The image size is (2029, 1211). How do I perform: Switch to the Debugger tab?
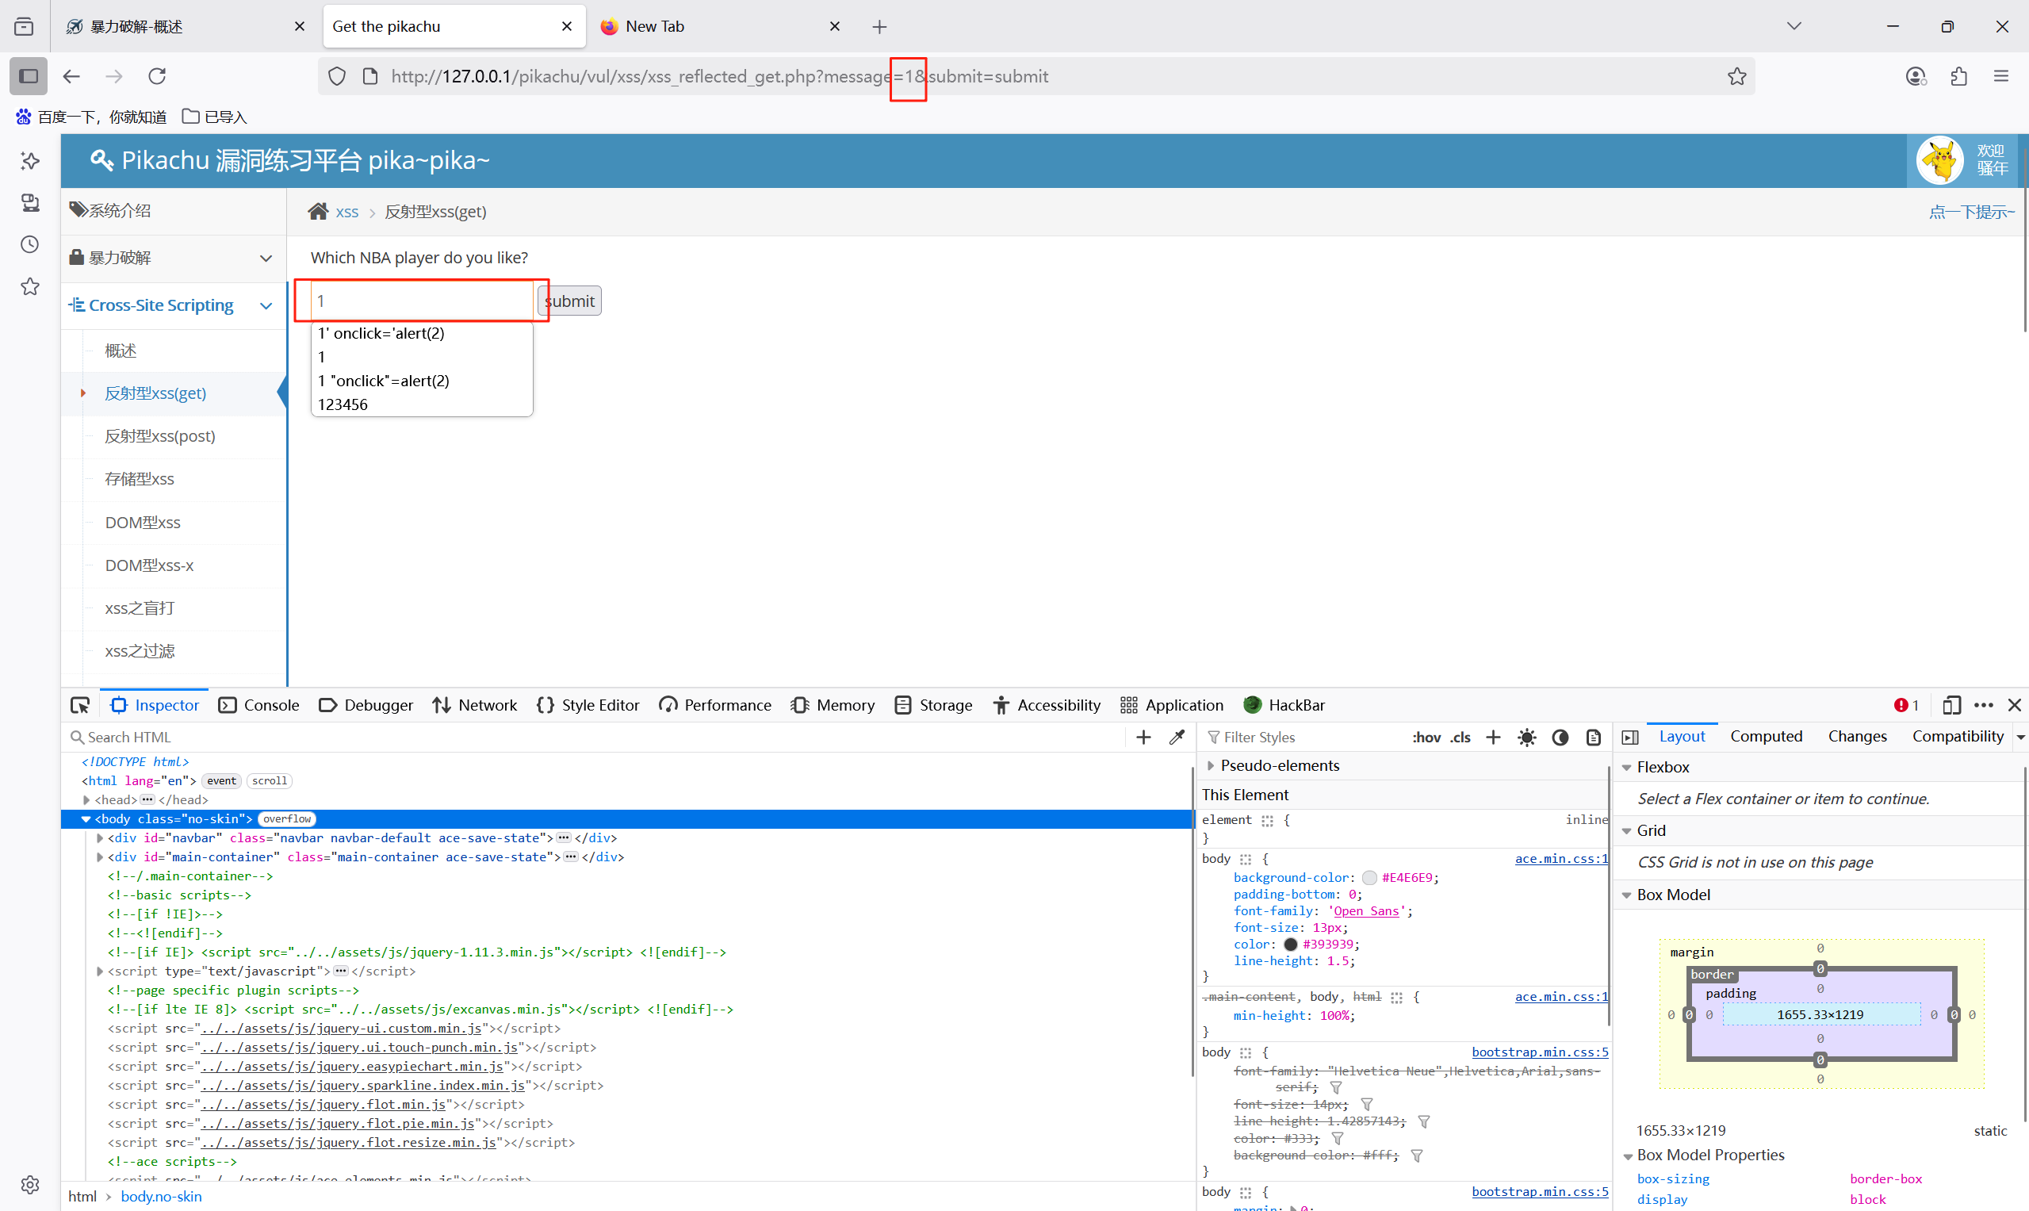pos(366,705)
